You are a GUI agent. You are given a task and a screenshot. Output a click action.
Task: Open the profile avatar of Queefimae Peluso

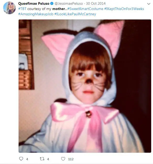[x=9, y=8]
